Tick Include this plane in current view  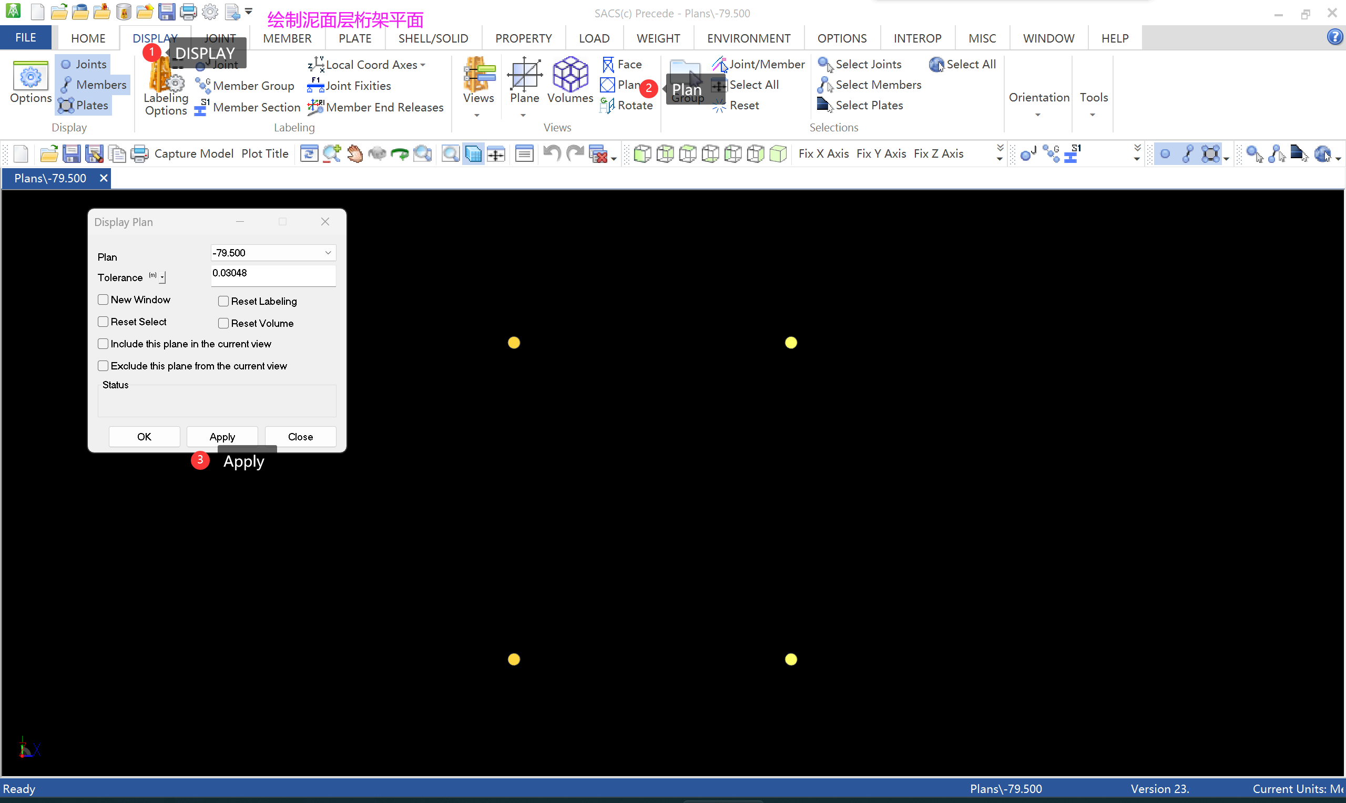[103, 344]
